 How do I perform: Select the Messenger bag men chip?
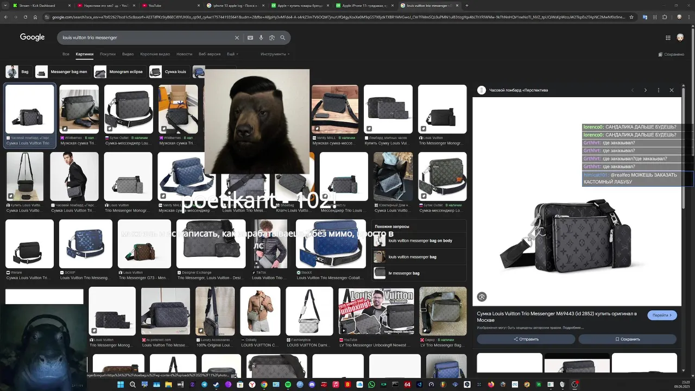coord(62,72)
